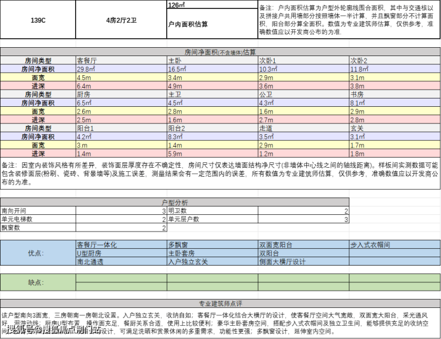The height and width of the screenshot is (339, 441).
Task: Select the 房间净面积(不含墙体)估算 header
Action: (220, 52)
